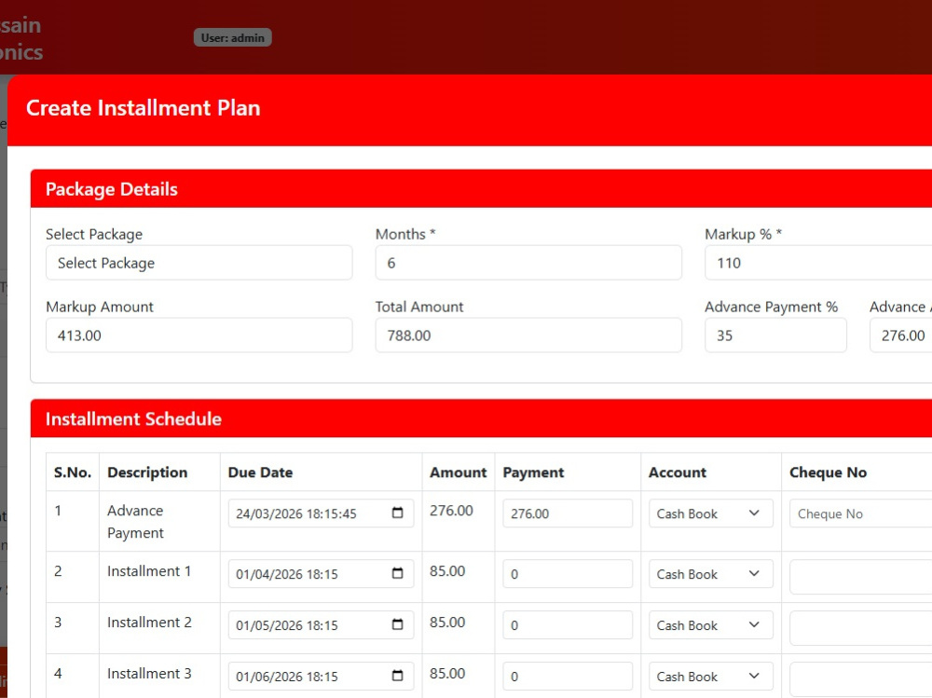Image resolution: width=932 pixels, height=698 pixels.
Task: Click the User: admin badge
Action: coord(232,37)
